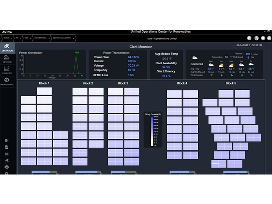Click the list icon in the lower left sidebar

7,154
